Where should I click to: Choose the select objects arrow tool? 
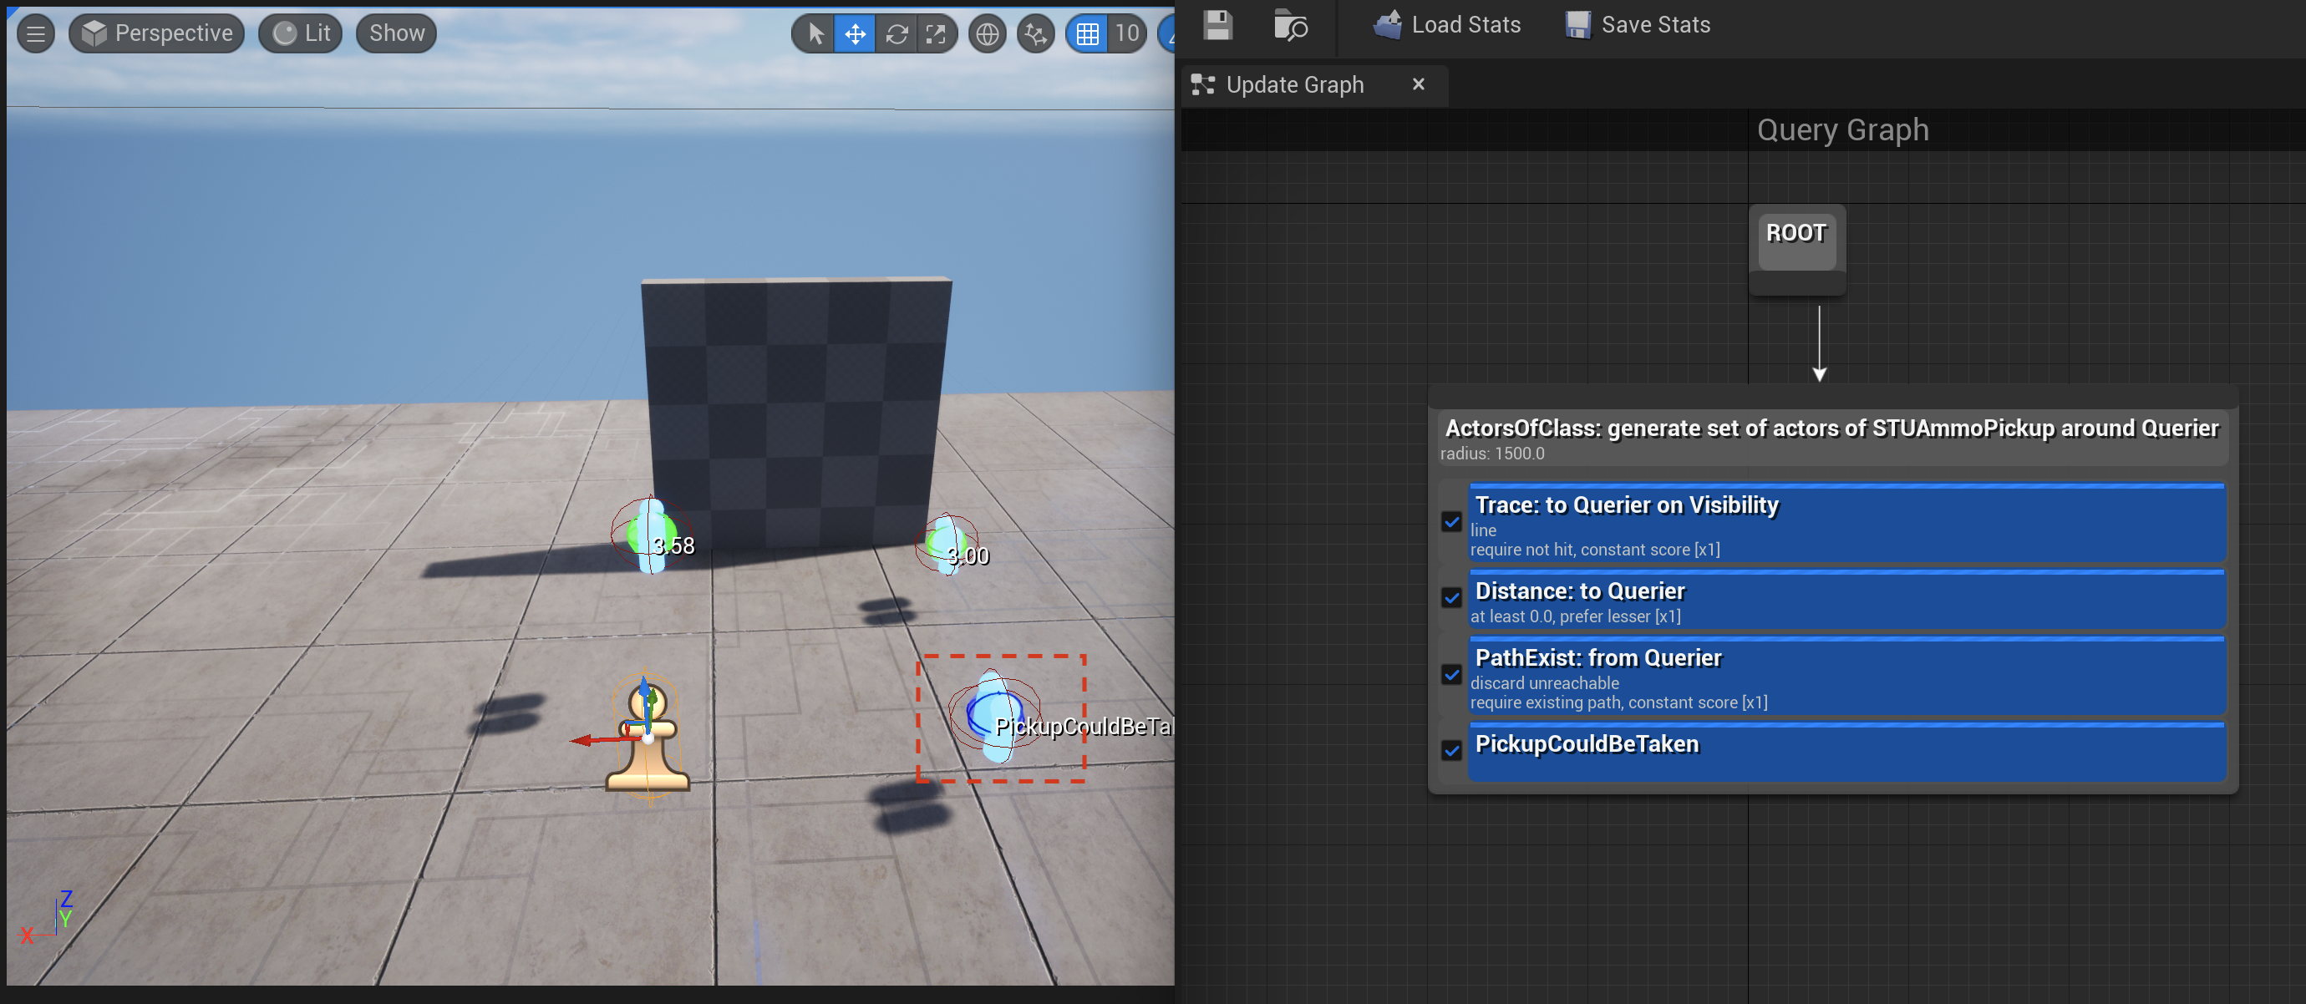(x=815, y=34)
